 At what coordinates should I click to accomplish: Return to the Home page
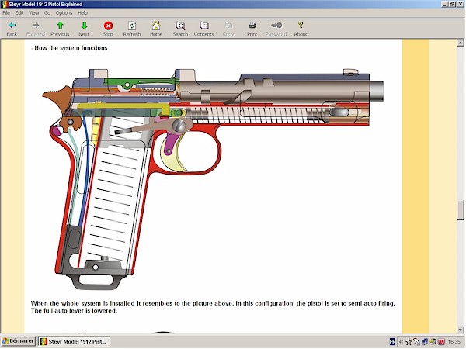tap(156, 29)
